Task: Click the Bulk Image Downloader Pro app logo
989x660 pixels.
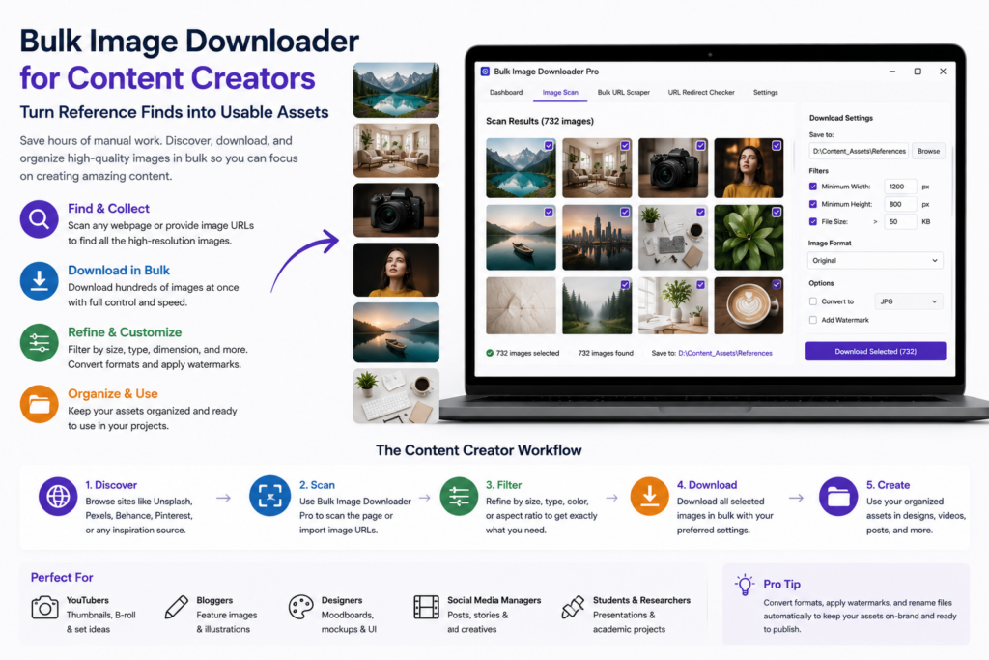Action: (485, 72)
